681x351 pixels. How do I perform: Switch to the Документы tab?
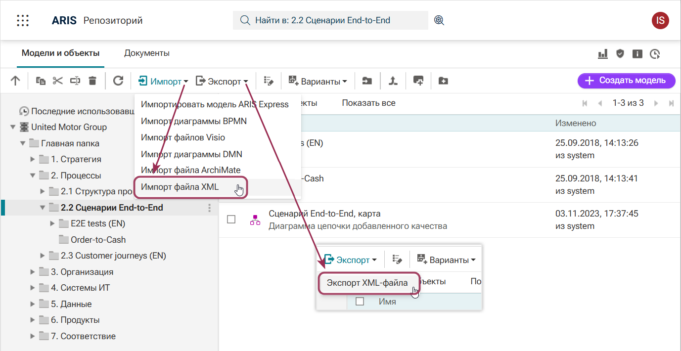click(147, 53)
